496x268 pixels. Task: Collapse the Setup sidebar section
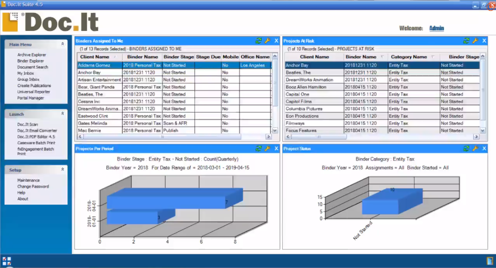click(x=63, y=170)
